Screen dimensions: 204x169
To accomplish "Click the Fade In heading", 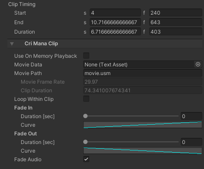I will pyautogui.click(x=23, y=108).
